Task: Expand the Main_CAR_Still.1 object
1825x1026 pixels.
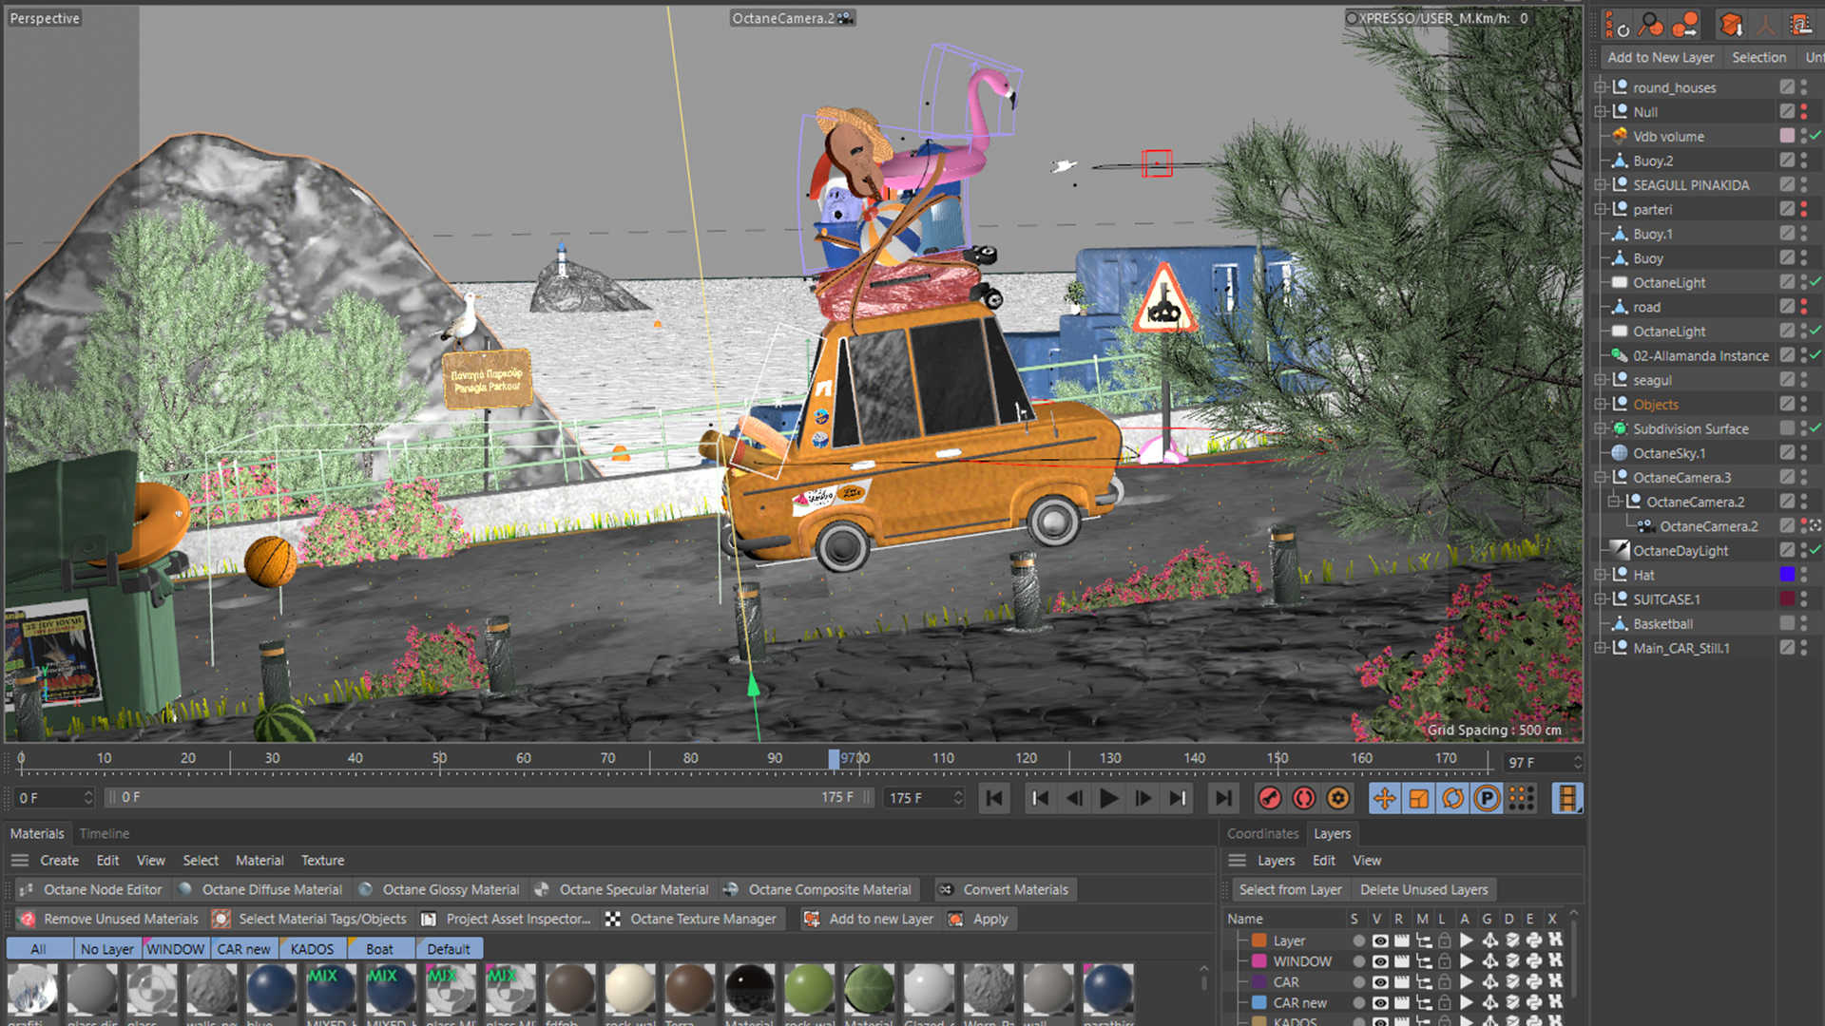Action: (1601, 648)
